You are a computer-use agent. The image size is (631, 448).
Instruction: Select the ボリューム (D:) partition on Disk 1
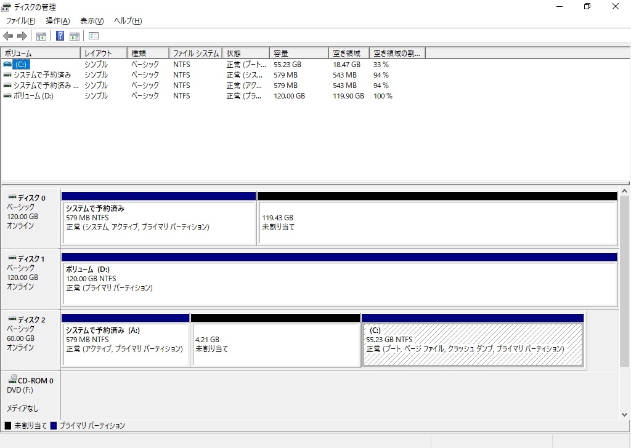(x=340, y=279)
